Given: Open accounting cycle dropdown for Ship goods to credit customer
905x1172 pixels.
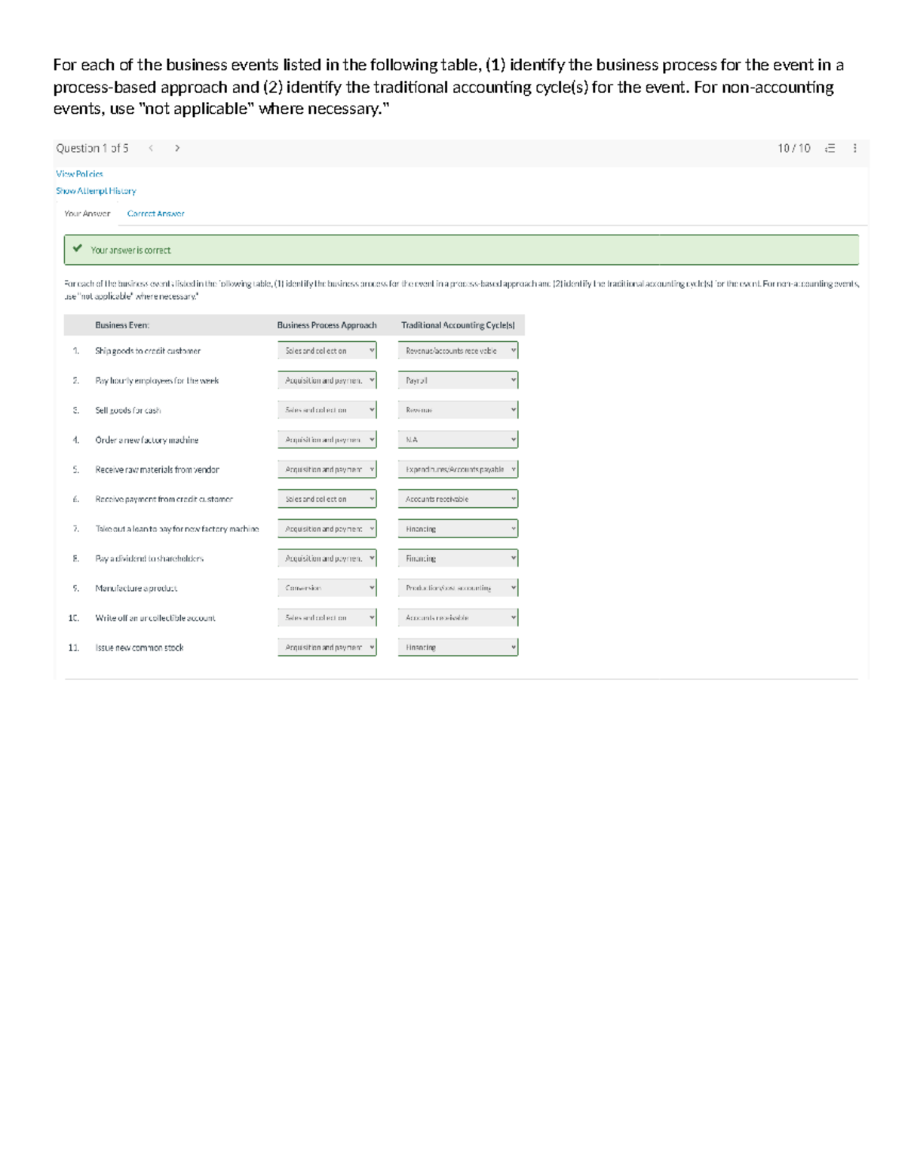Looking at the screenshot, I should 458,350.
